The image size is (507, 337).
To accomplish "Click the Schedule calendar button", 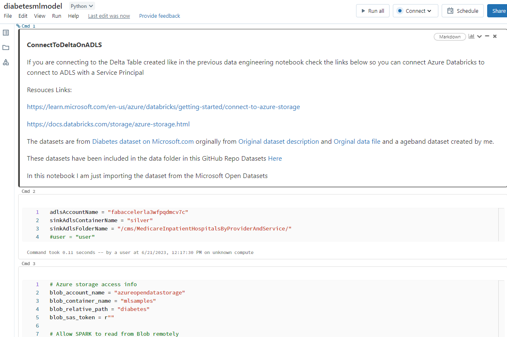I will click(462, 11).
